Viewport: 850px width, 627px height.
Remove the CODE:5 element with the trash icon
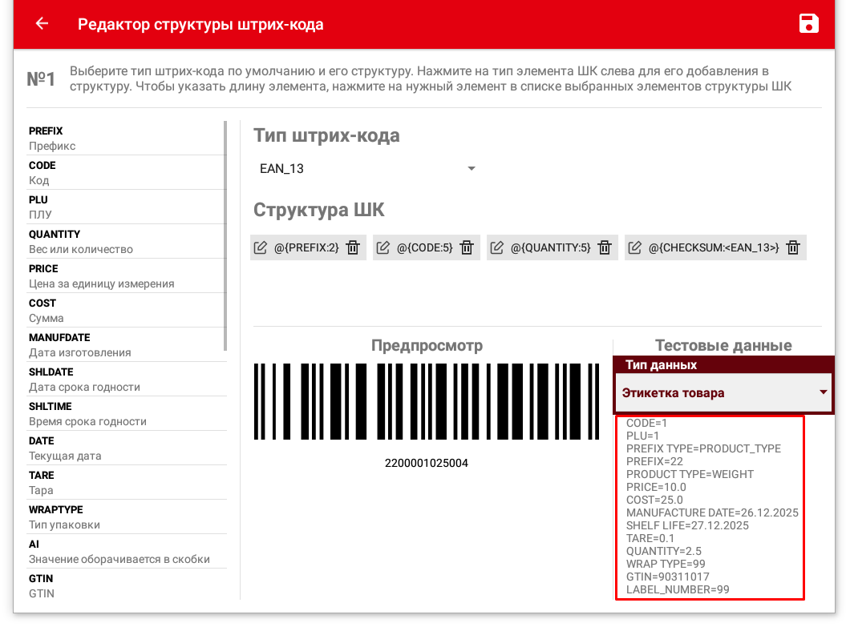[467, 247]
